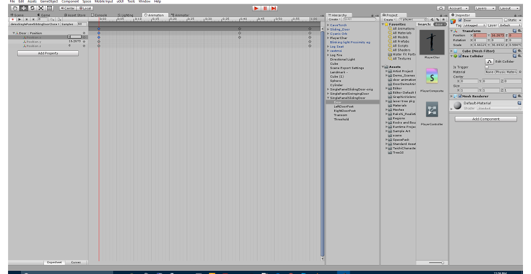Select the Rotate tool in toolbar
Screen dimensions: 531x274
[32, 8]
